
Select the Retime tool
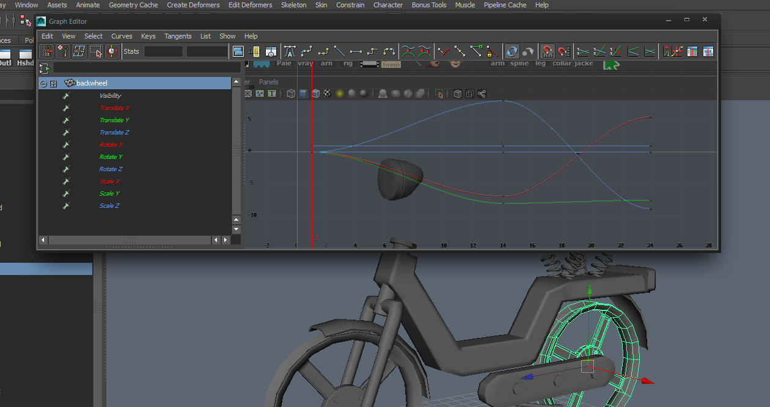(112, 51)
